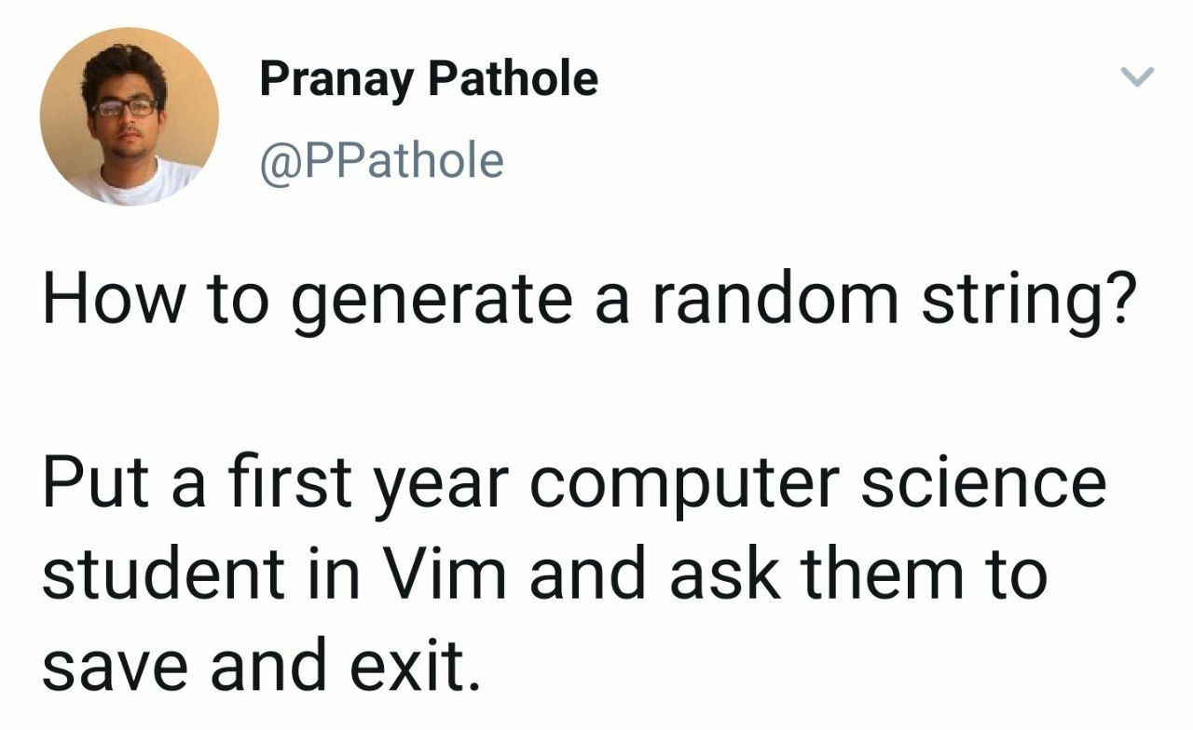The width and height of the screenshot is (1193, 730).
Task: Click the author name above the handle
Action: [428, 78]
